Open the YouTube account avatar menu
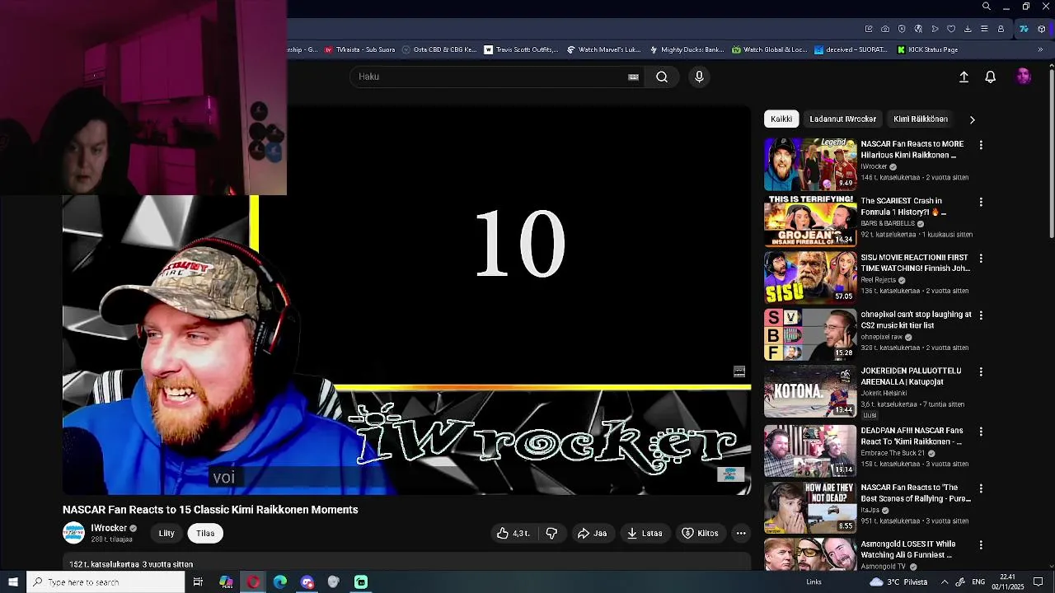1055x593 pixels. pyautogui.click(x=1024, y=77)
